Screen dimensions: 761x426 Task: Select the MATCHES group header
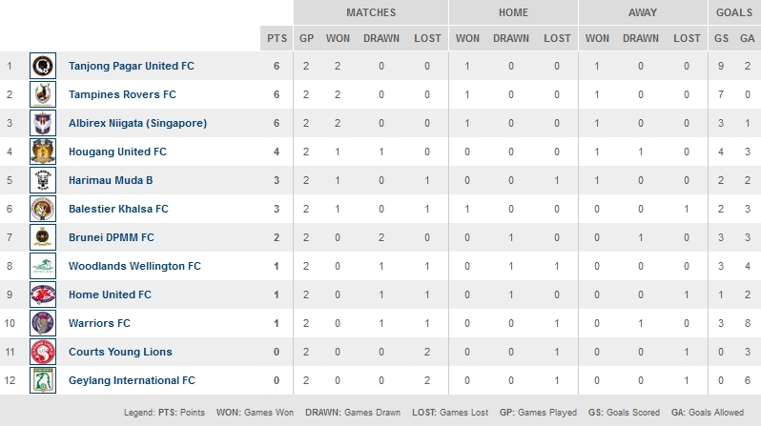[x=371, y=12]
